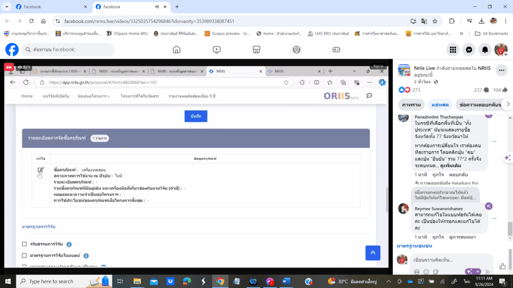Click the Windows taskbar search box

click(64, 281)
